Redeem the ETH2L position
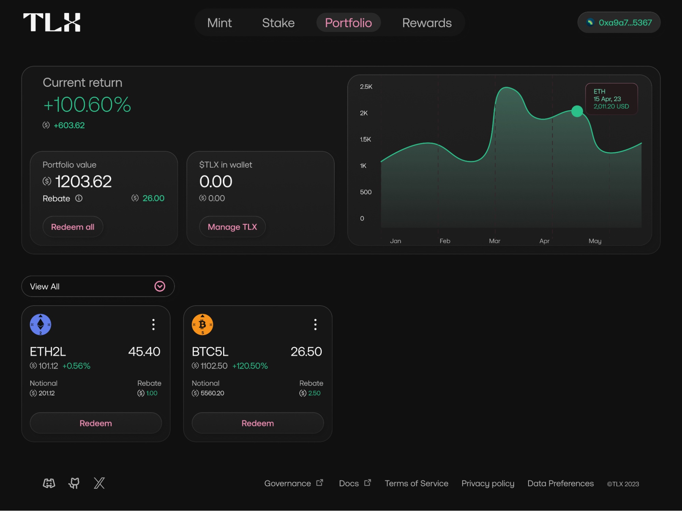Image resolution: width=682 pixels, height=511 pixels. [96, 423]
